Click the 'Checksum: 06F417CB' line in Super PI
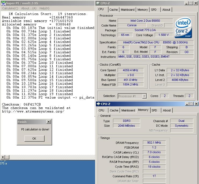 pyautogui.click(x=21, y=104)
